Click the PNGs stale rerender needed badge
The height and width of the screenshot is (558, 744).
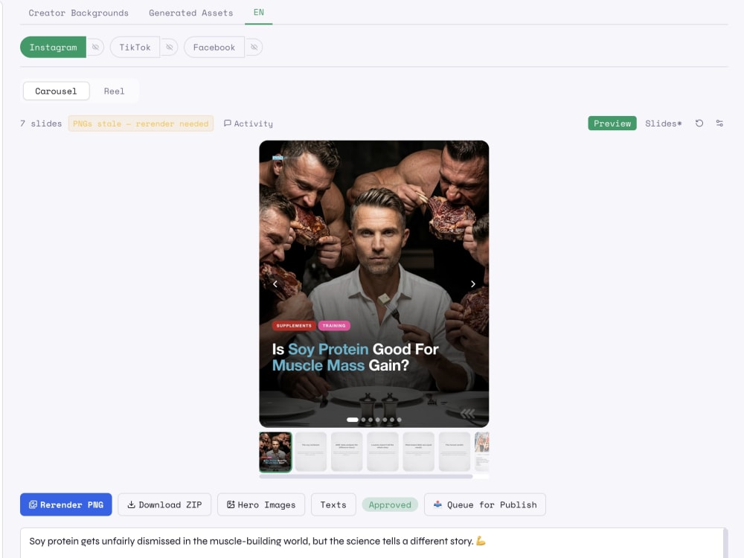tap(141, 124)
